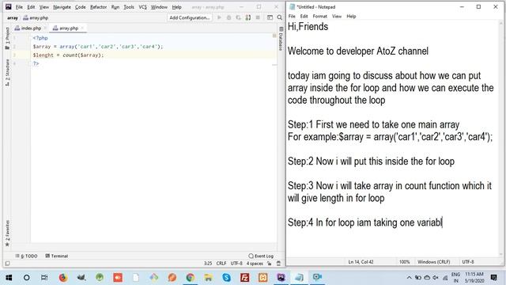Click the Windows Start button
The width and height of the screenshot is (506, 285).
[x=9, y=277]
